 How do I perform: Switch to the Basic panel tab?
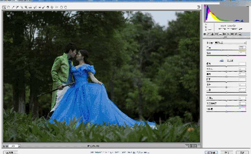[205, 34]
